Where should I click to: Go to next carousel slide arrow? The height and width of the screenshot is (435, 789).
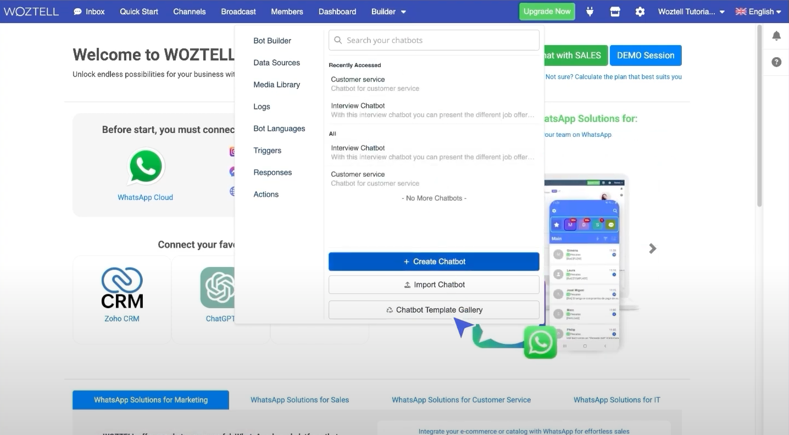pos(652,249)
